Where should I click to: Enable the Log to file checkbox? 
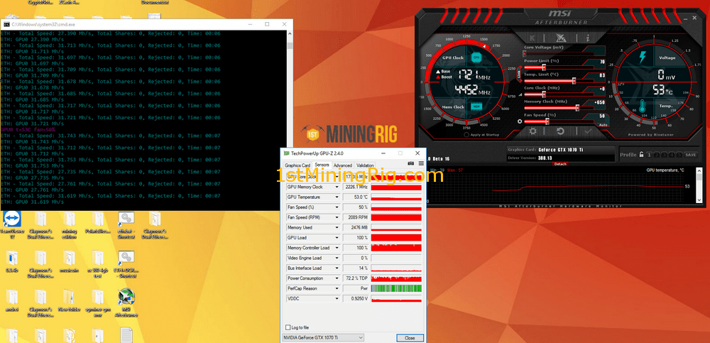pyautogui.click(x=288, y=327)
